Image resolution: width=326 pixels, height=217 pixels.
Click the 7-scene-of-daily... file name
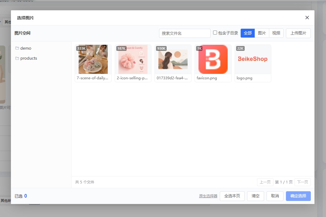[x=92, y=78]
